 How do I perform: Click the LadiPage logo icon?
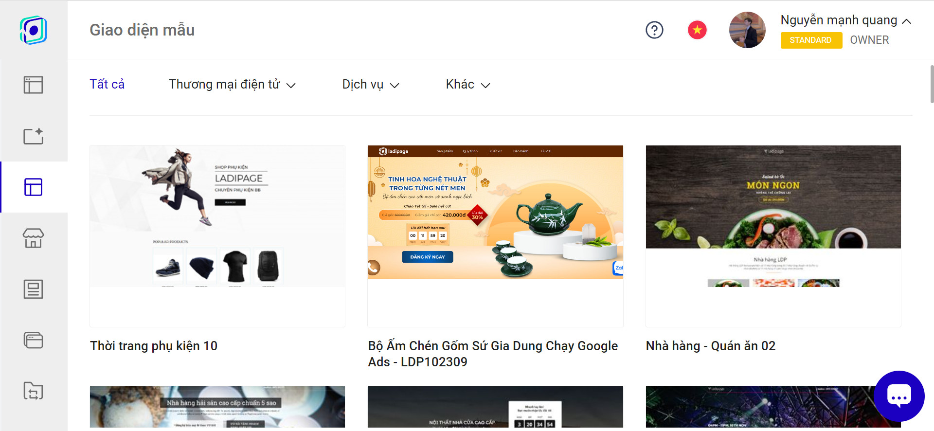tap(34, 30)
